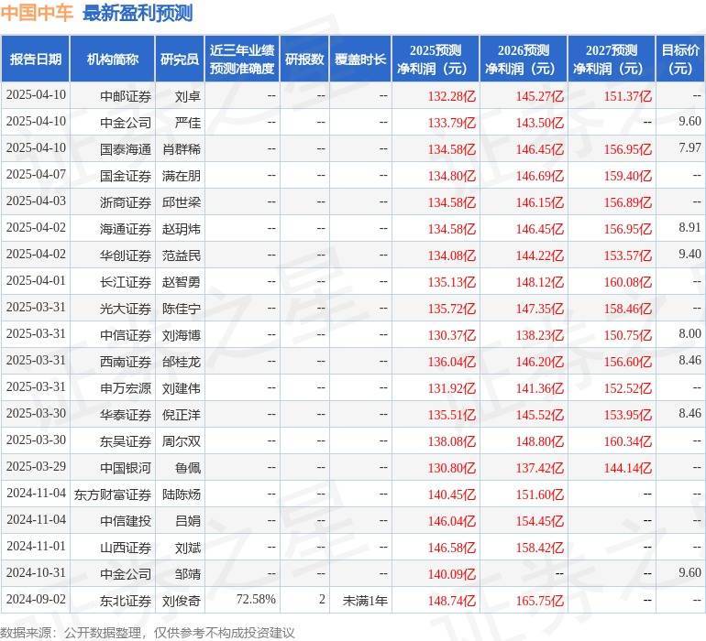Click 2026 profit value 138.23亿
This screenshot has height=641, width=706.
[540, 334]
